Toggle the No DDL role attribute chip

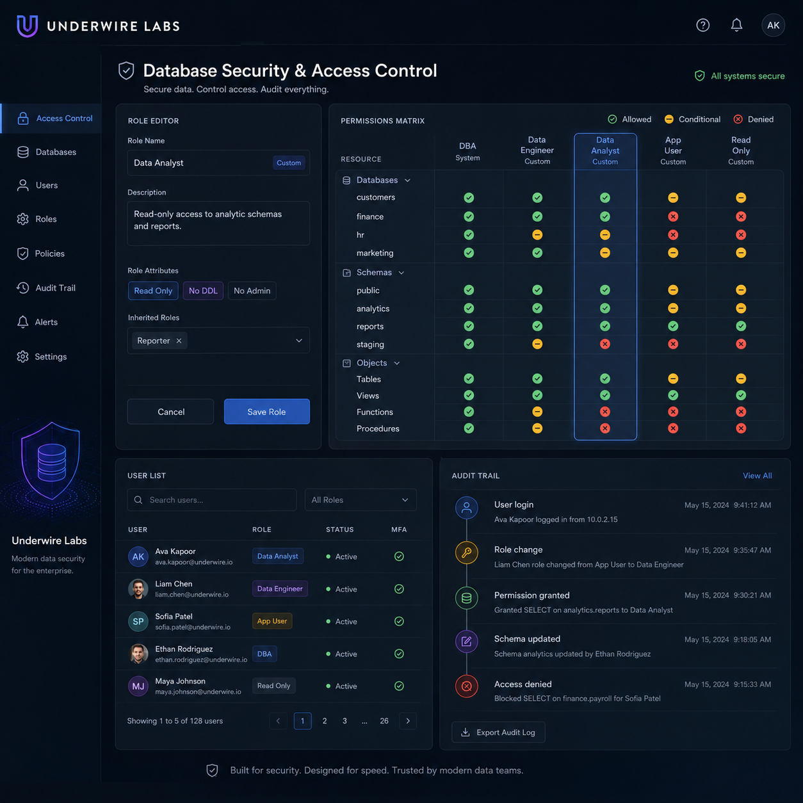203,291
